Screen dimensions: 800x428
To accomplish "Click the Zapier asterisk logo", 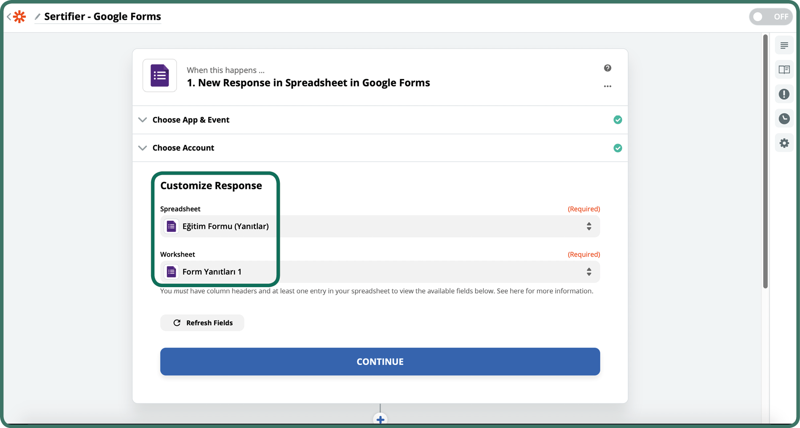I will click(x=19, y=16).
